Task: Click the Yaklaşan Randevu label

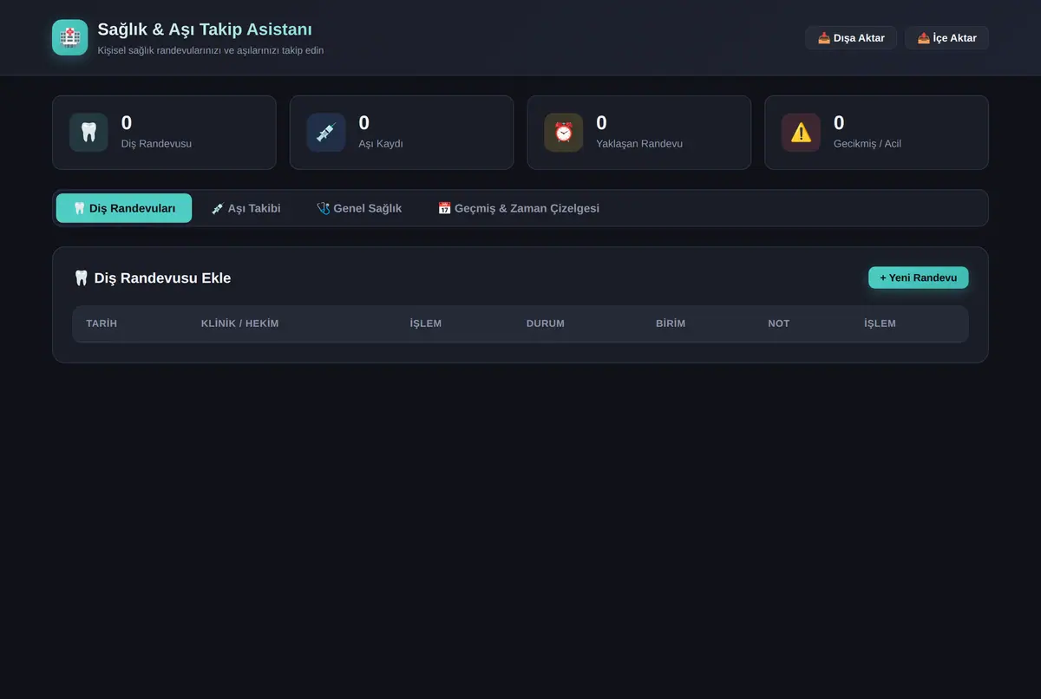Action: pyautogui.click(x=639, y=143)
